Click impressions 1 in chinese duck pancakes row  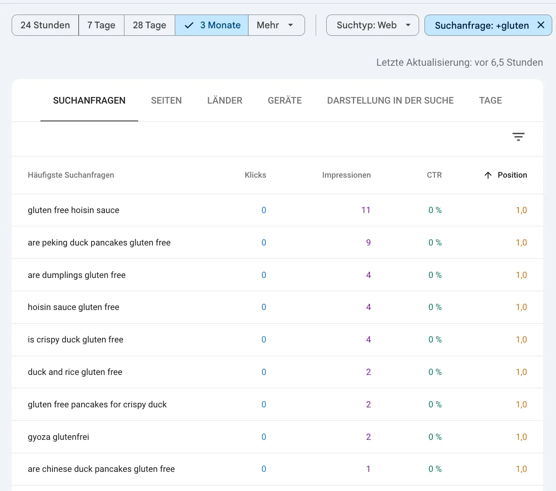tap(368, 469)
